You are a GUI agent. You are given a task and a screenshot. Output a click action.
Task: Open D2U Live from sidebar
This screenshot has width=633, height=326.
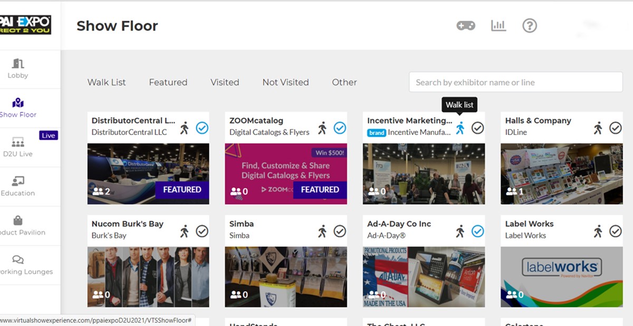(x=18, y=147)
